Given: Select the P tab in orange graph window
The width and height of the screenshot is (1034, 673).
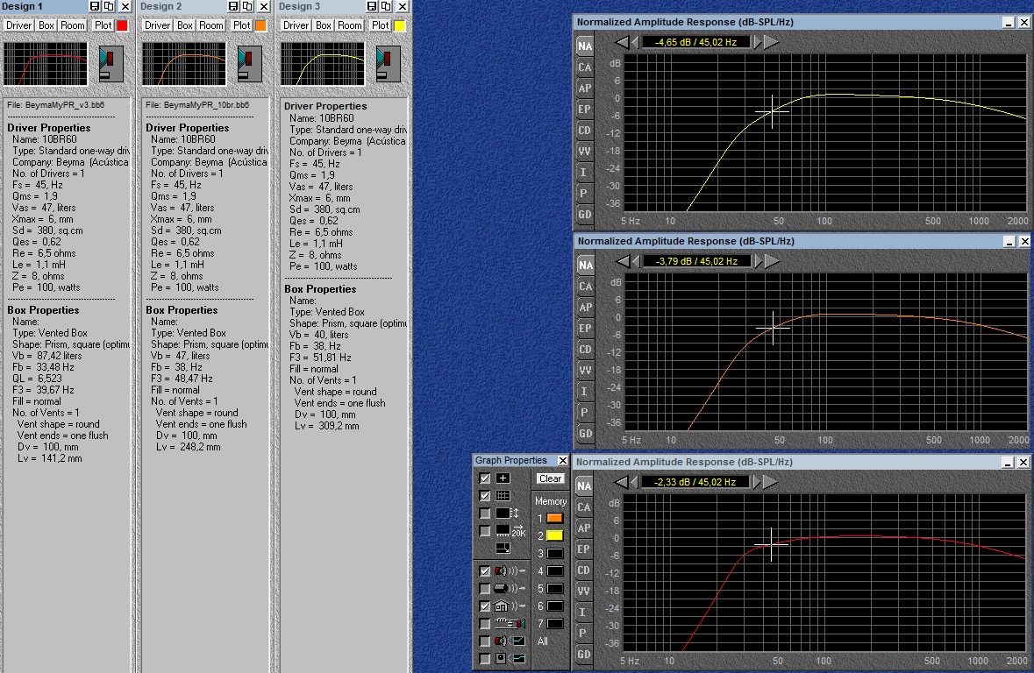Looking at the screenshot, I should [x=585, y=413].
